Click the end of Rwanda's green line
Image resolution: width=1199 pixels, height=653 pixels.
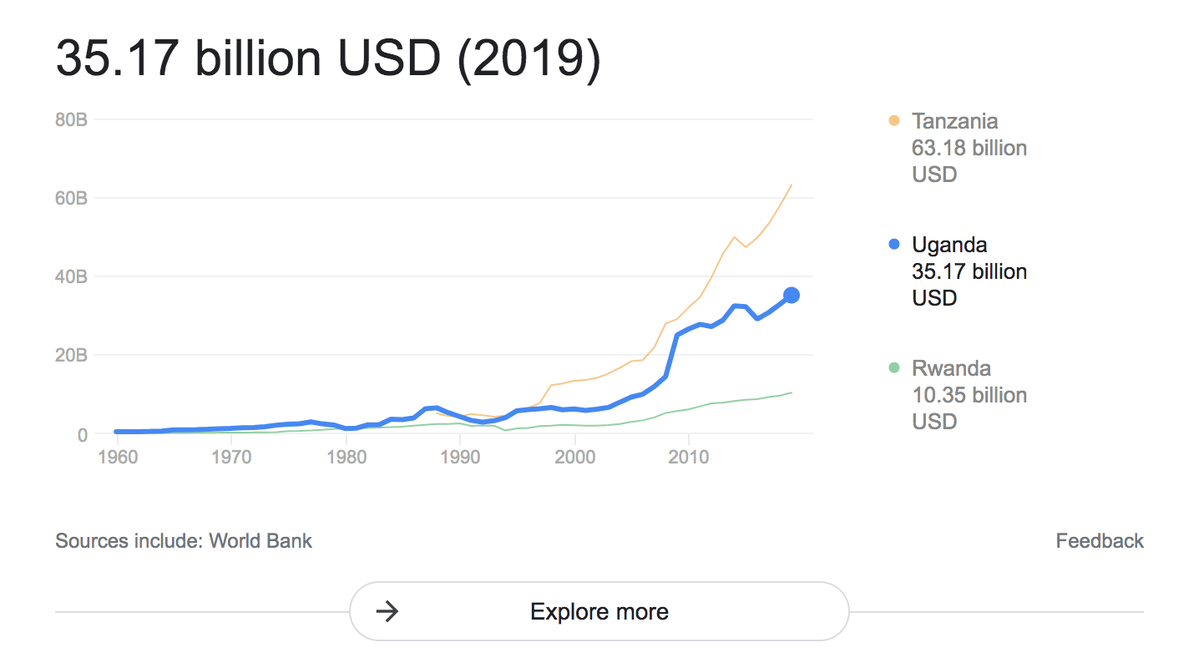[791, 392]
